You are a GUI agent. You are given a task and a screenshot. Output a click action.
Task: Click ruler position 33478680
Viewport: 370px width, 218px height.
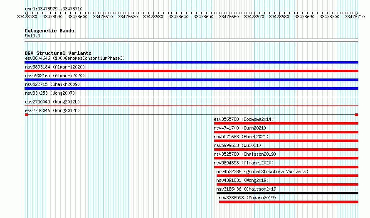coord(279,17)
